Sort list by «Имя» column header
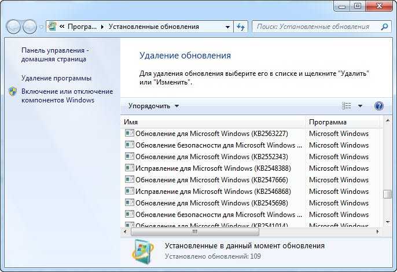The height and width of the screenshot is (272, 397). coord(213,122)
